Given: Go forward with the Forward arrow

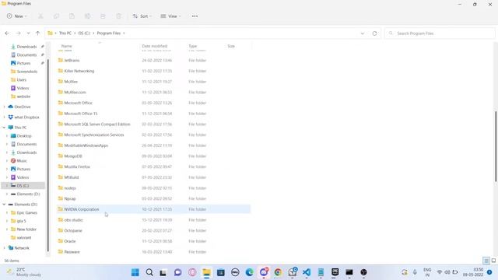Looking at the screenshot, I should (18, 33).
